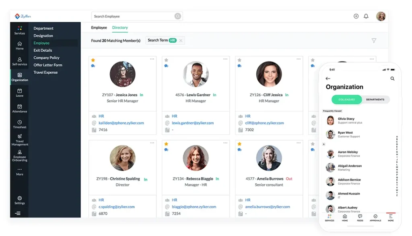Unstar Jessica Jones' employee card

tap(93, 60)
